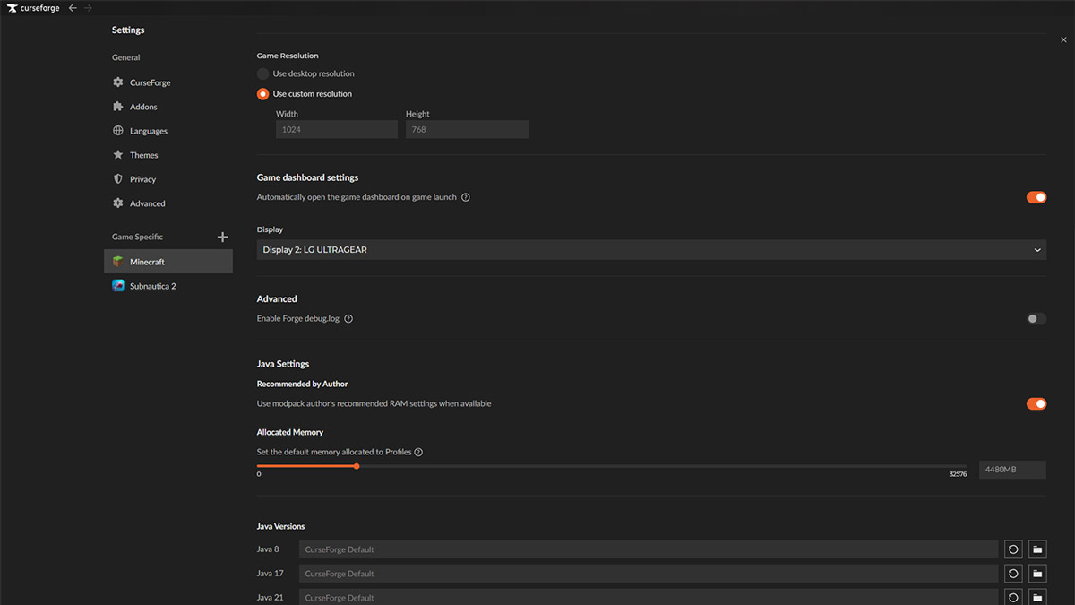Click the Java 8 path field
This screenshot has height=605, width=1075.
coord(648,549)
